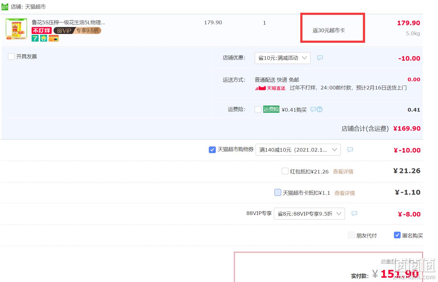438x282 pixels.
Task: Click the unit price 179.90 cell
Action: tap(213, 23)
